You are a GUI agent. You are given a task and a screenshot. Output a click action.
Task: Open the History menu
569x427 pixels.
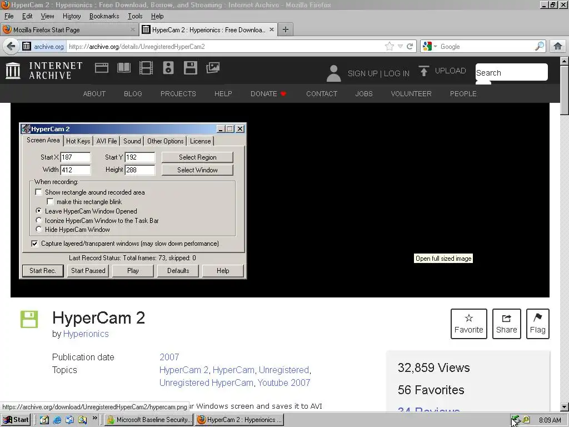72,16
